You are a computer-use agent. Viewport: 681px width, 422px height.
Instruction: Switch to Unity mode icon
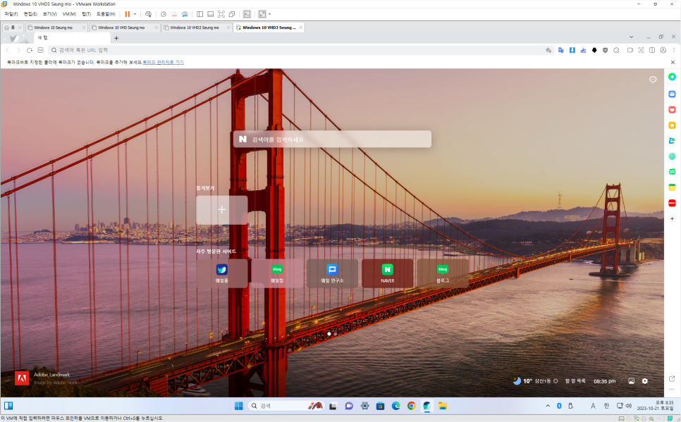[x=232, y=14]
